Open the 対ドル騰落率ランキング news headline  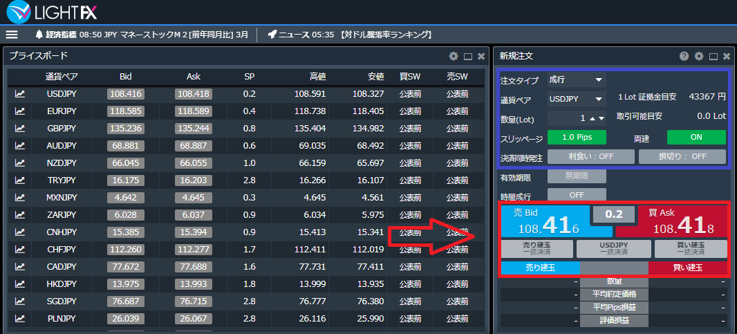tap(385, 35)
